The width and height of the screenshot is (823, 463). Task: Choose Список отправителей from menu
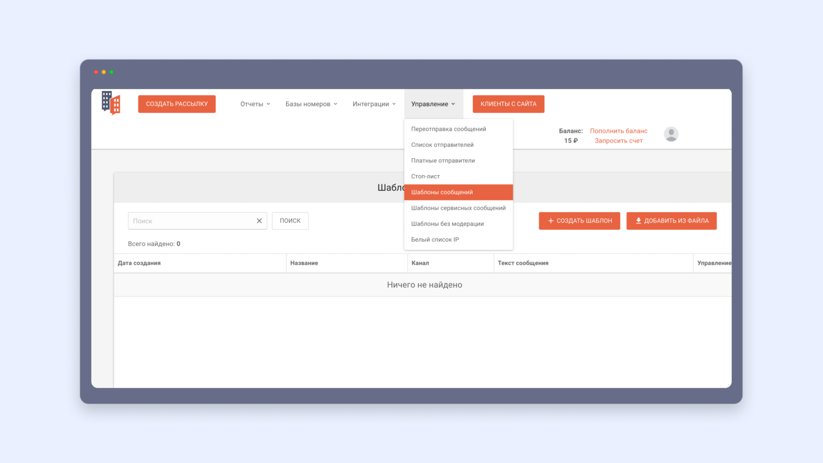pos(442,145)
